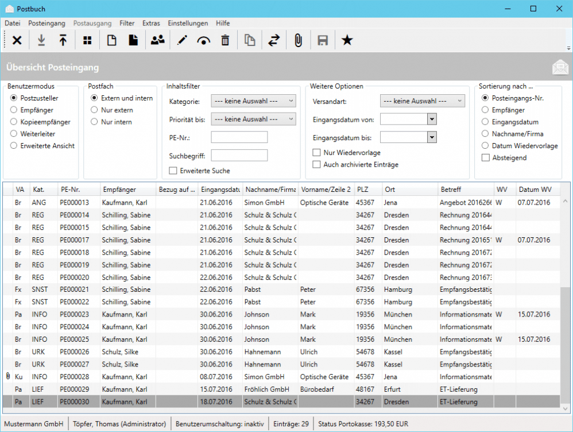Click the eye view icon
573x432 pixels.
(x=204, y=41)
